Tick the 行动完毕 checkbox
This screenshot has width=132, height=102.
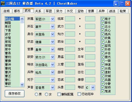79,94
